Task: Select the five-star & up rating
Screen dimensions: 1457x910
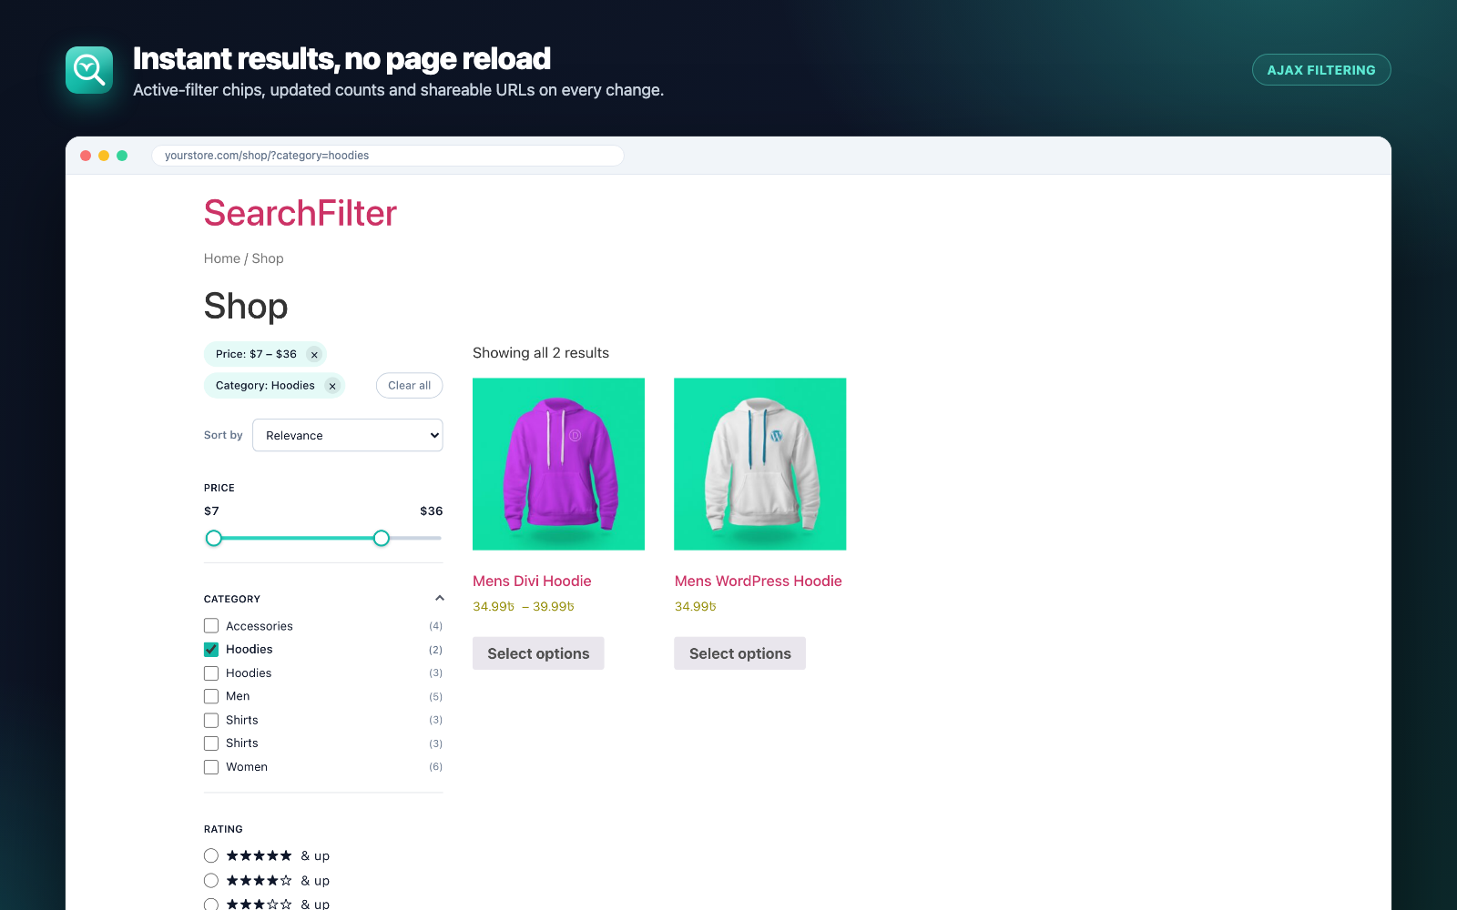Action: point(211,855)
